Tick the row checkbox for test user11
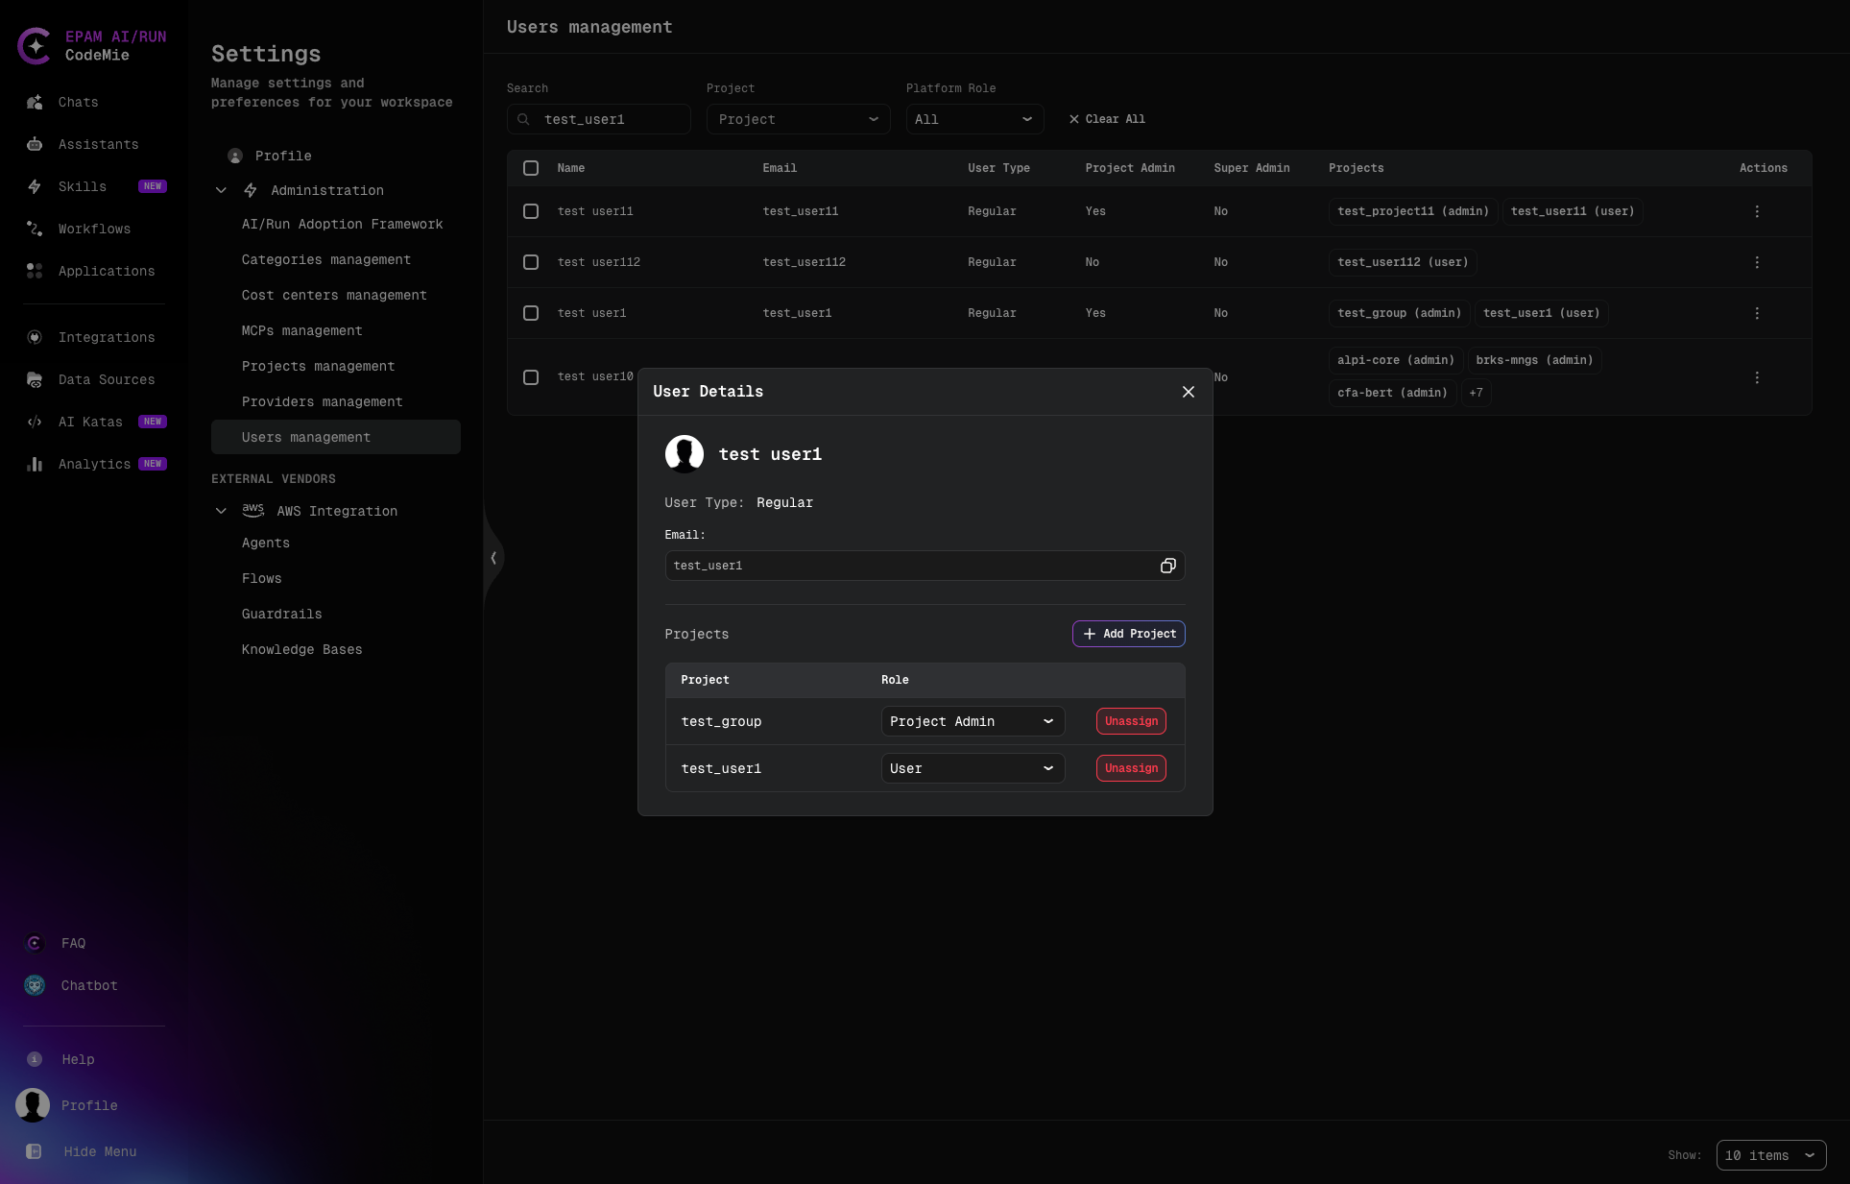The height and width of the screenshot is (1184, 1850). [531, 211]
